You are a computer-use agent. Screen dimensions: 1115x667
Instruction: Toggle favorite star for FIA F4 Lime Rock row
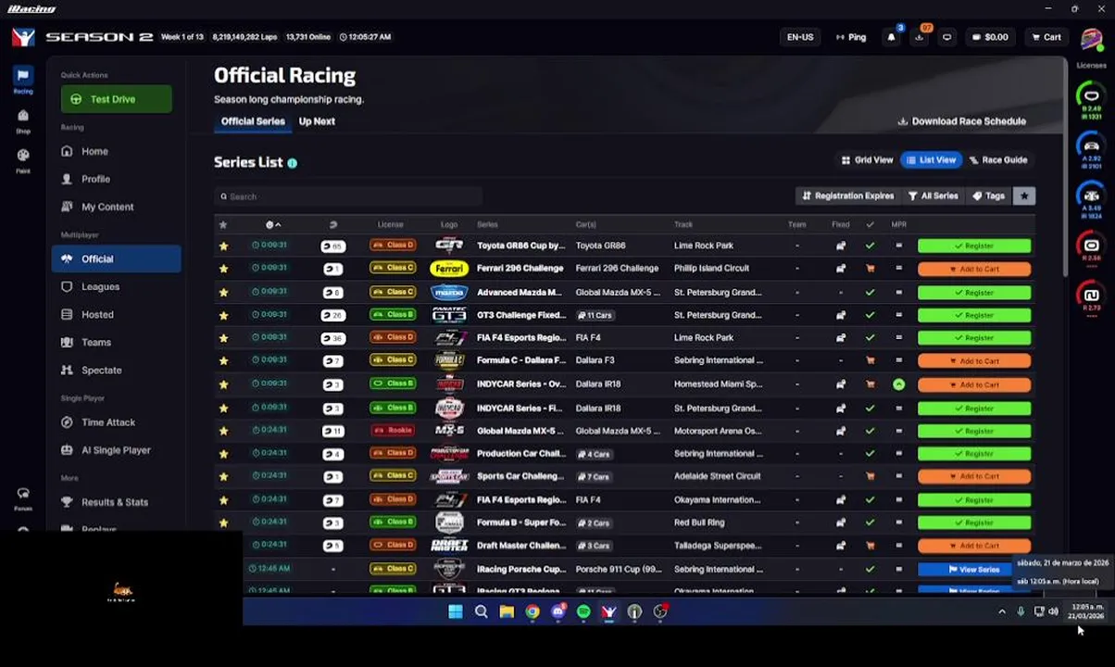click(x=223, y=338)
